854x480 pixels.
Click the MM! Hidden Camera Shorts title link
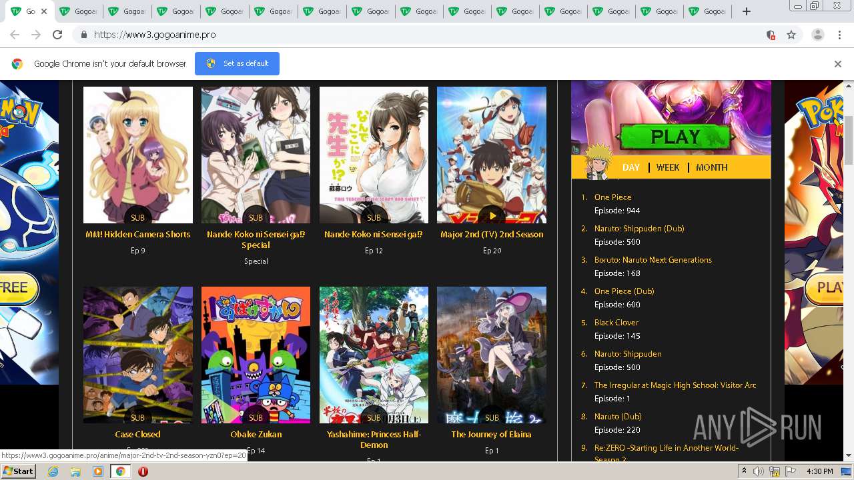[x=137, y=235]
